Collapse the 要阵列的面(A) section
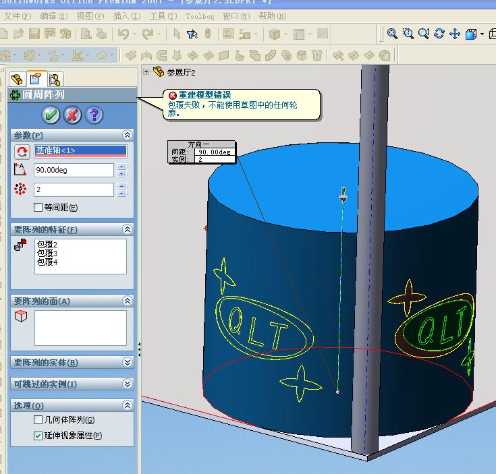Viewport: 496px width, 474px height. coord(127,301)
